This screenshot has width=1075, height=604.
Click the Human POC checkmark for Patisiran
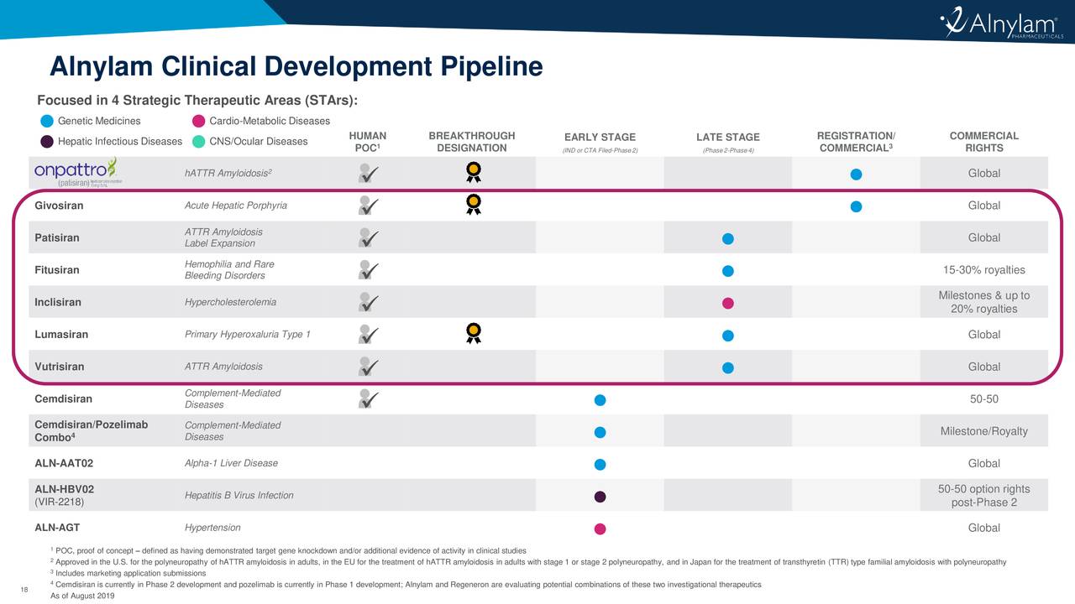pyautogui.click(x=368, y=237)
